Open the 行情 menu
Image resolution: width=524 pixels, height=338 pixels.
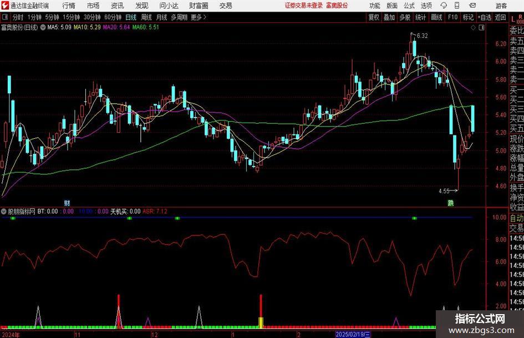pos(69,6)
